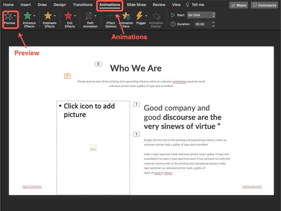The height and width of the screenshot is (211, 281).
Task: Click the picture placeholder icon in the slide
Action: pyautogui.click(x=93, y=148)
